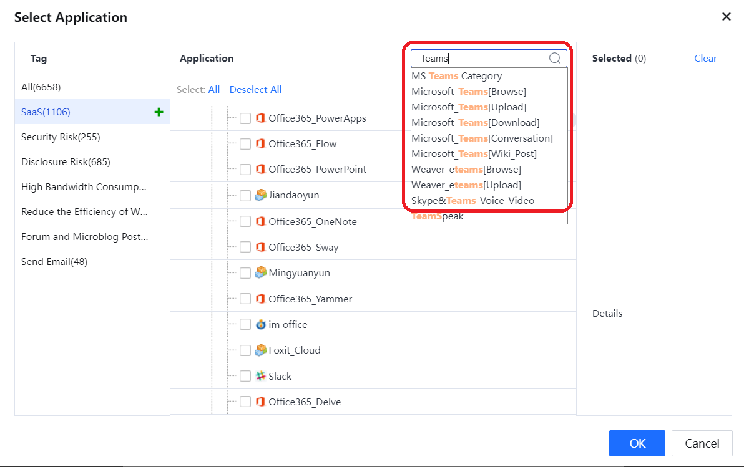The image size is (744, 467).
Task: Clear the selected applications list
Action: point(705,59)
